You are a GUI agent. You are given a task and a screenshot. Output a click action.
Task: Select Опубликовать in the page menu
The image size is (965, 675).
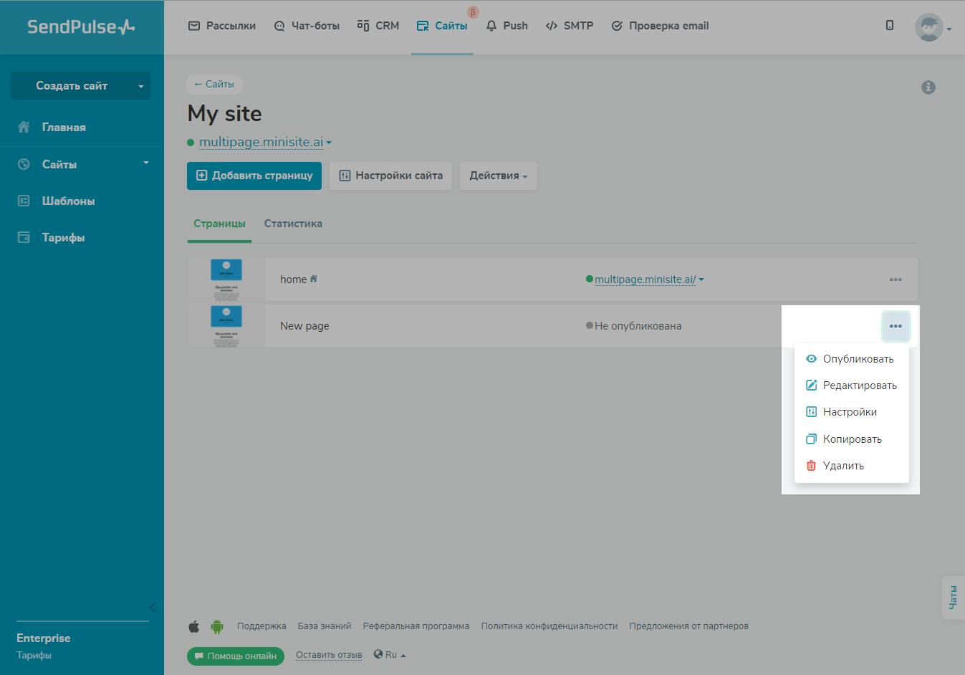pos(851,359)
